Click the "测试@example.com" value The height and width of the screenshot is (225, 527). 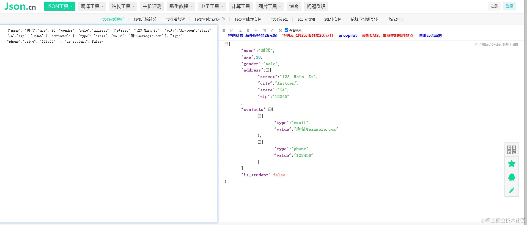point(316,129)
